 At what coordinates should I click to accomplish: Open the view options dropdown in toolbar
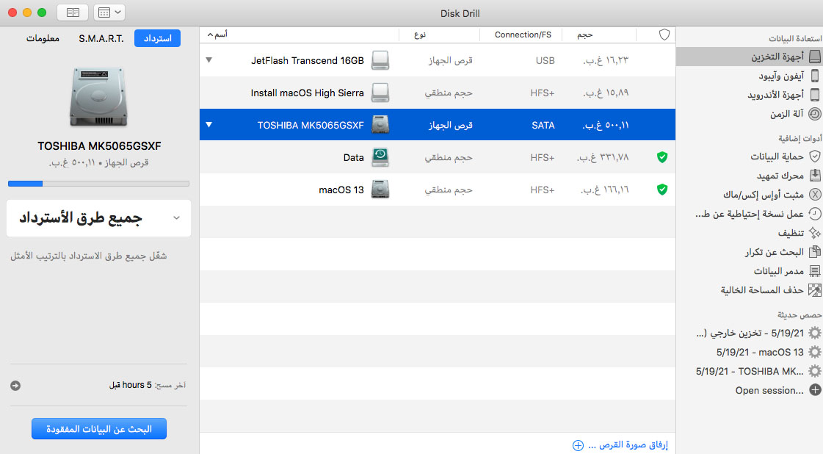(x=109, y=12)
